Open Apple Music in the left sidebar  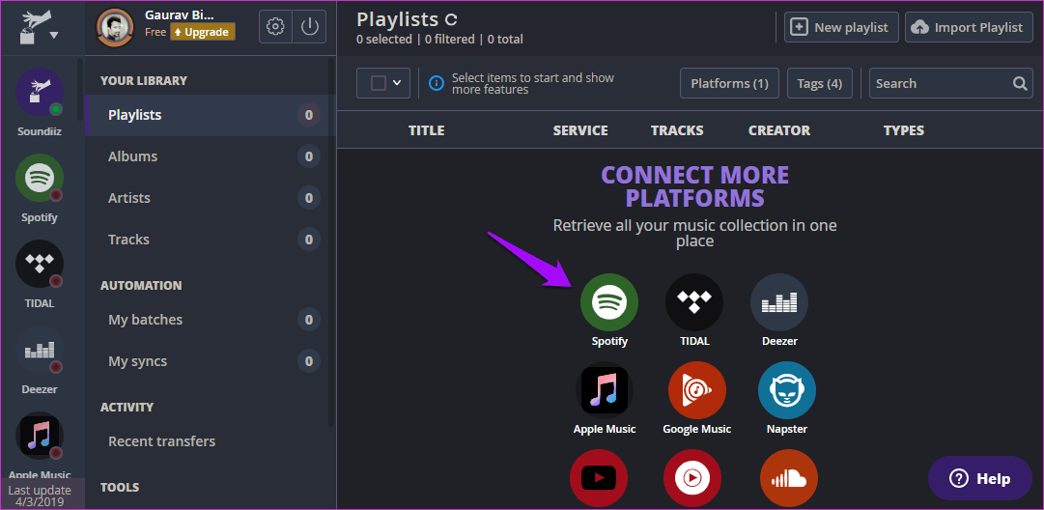click(40, 436)
